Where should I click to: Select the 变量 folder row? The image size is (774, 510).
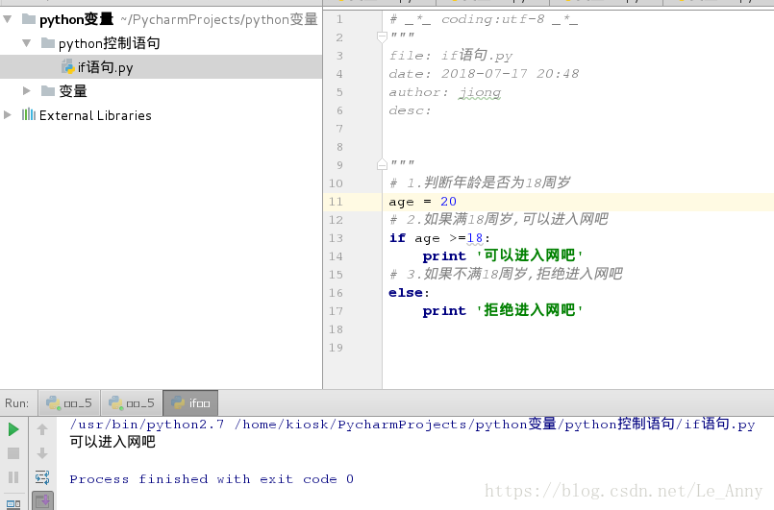pyautogui.click(x=161, y=90)
